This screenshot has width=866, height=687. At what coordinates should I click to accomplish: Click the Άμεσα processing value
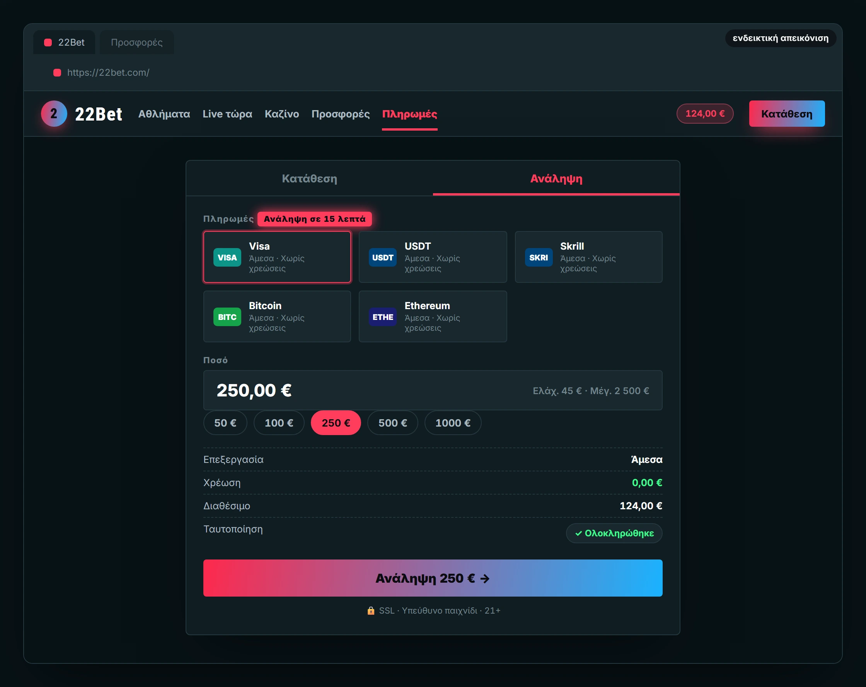tap(646, 459)
